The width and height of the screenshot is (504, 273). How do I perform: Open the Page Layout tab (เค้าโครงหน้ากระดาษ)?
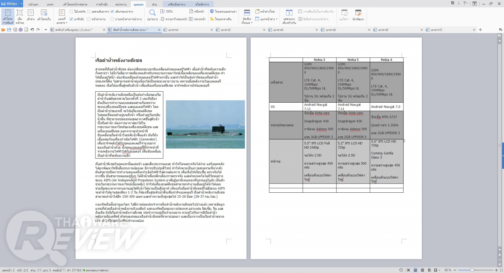tap(75, 4)
